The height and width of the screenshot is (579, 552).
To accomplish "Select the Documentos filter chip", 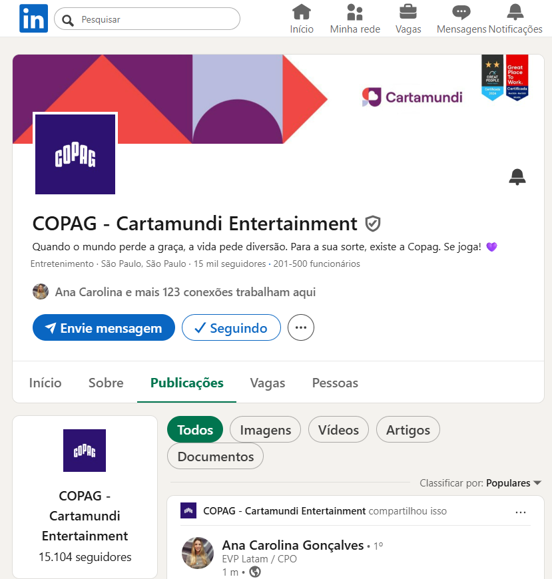I will click(215, 456).
